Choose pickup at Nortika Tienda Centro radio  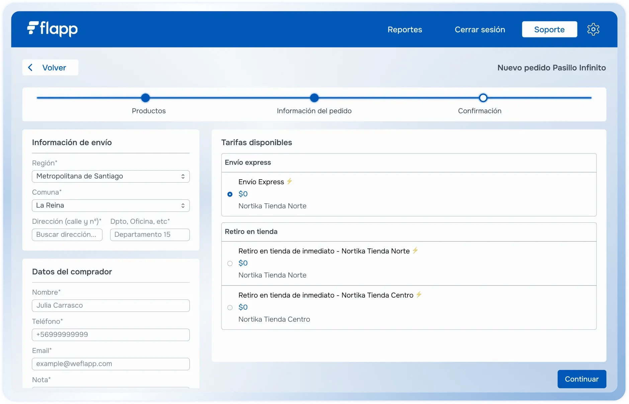230,308
